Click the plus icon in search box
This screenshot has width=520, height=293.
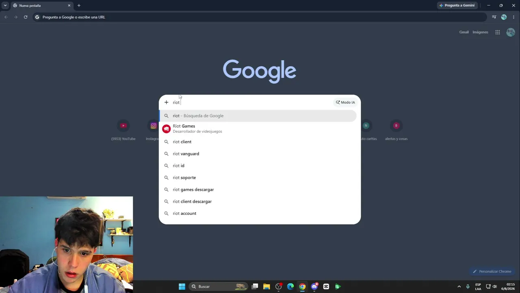pyautogui.click(x=166, y=102)
